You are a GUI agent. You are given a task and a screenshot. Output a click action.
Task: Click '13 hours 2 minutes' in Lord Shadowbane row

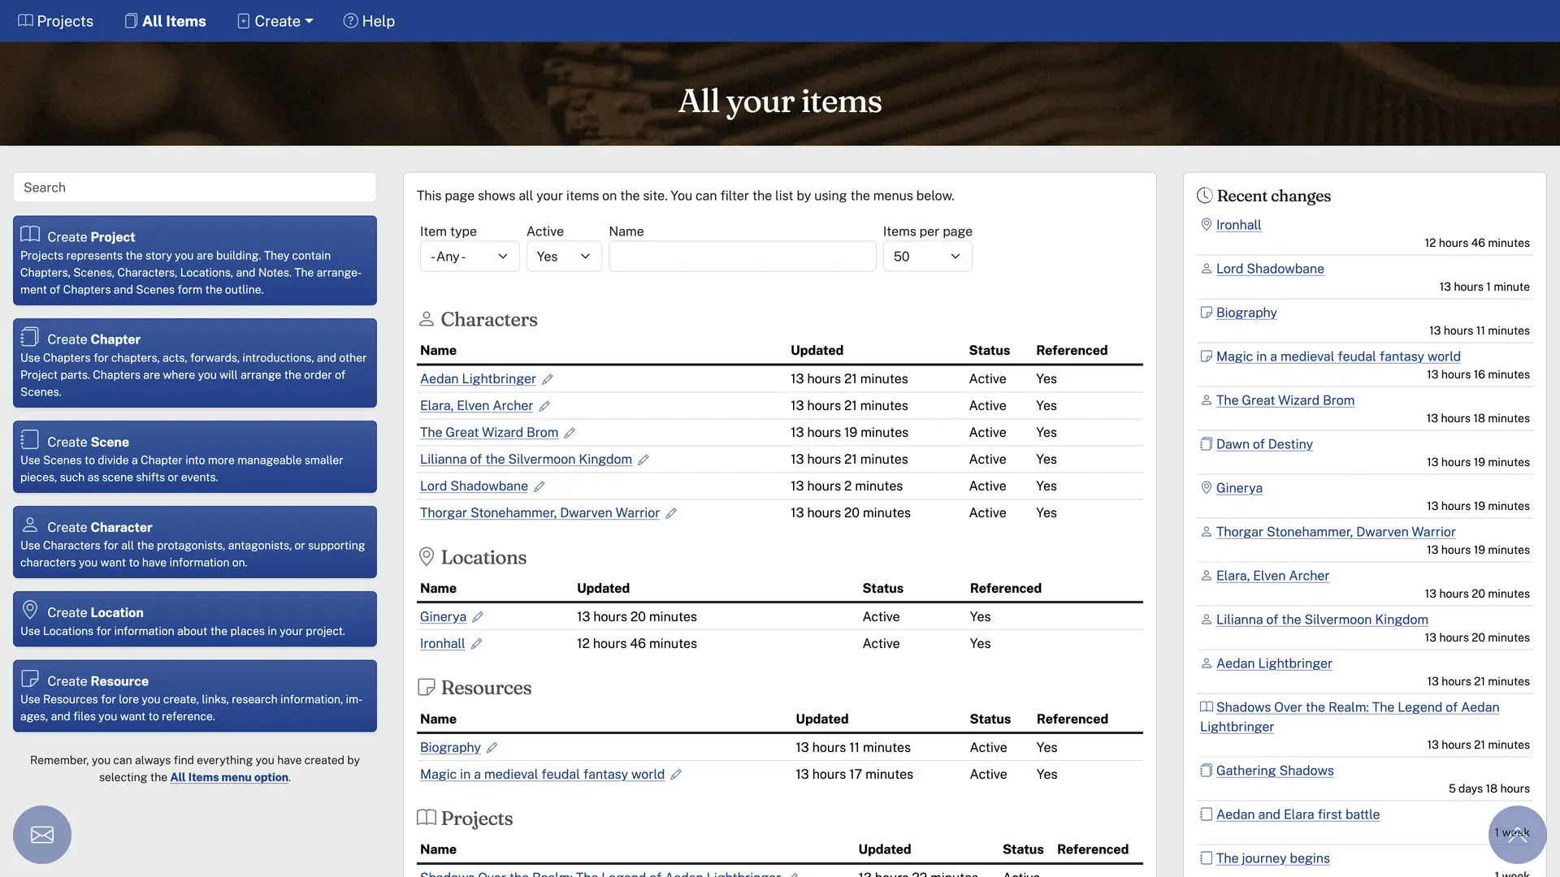(847, 486)
